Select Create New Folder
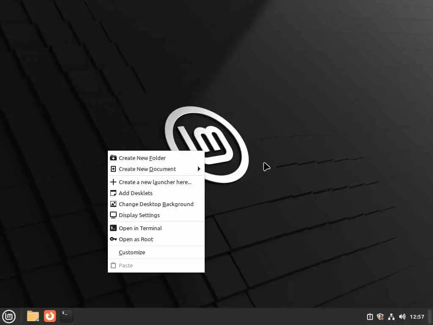 [x=156, y=158]
